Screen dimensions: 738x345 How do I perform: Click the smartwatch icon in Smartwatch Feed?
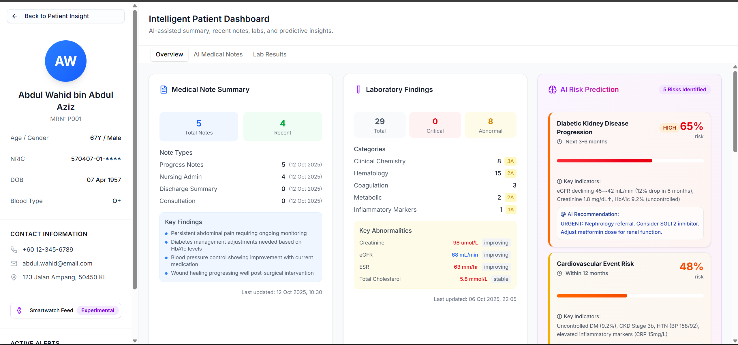click(19, 310)
